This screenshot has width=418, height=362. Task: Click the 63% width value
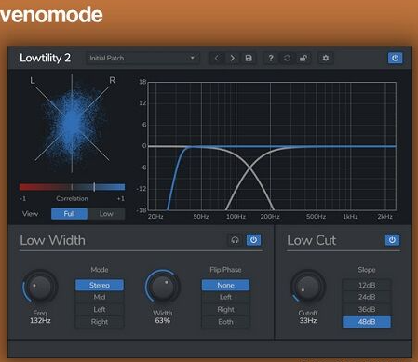[162, 321]
